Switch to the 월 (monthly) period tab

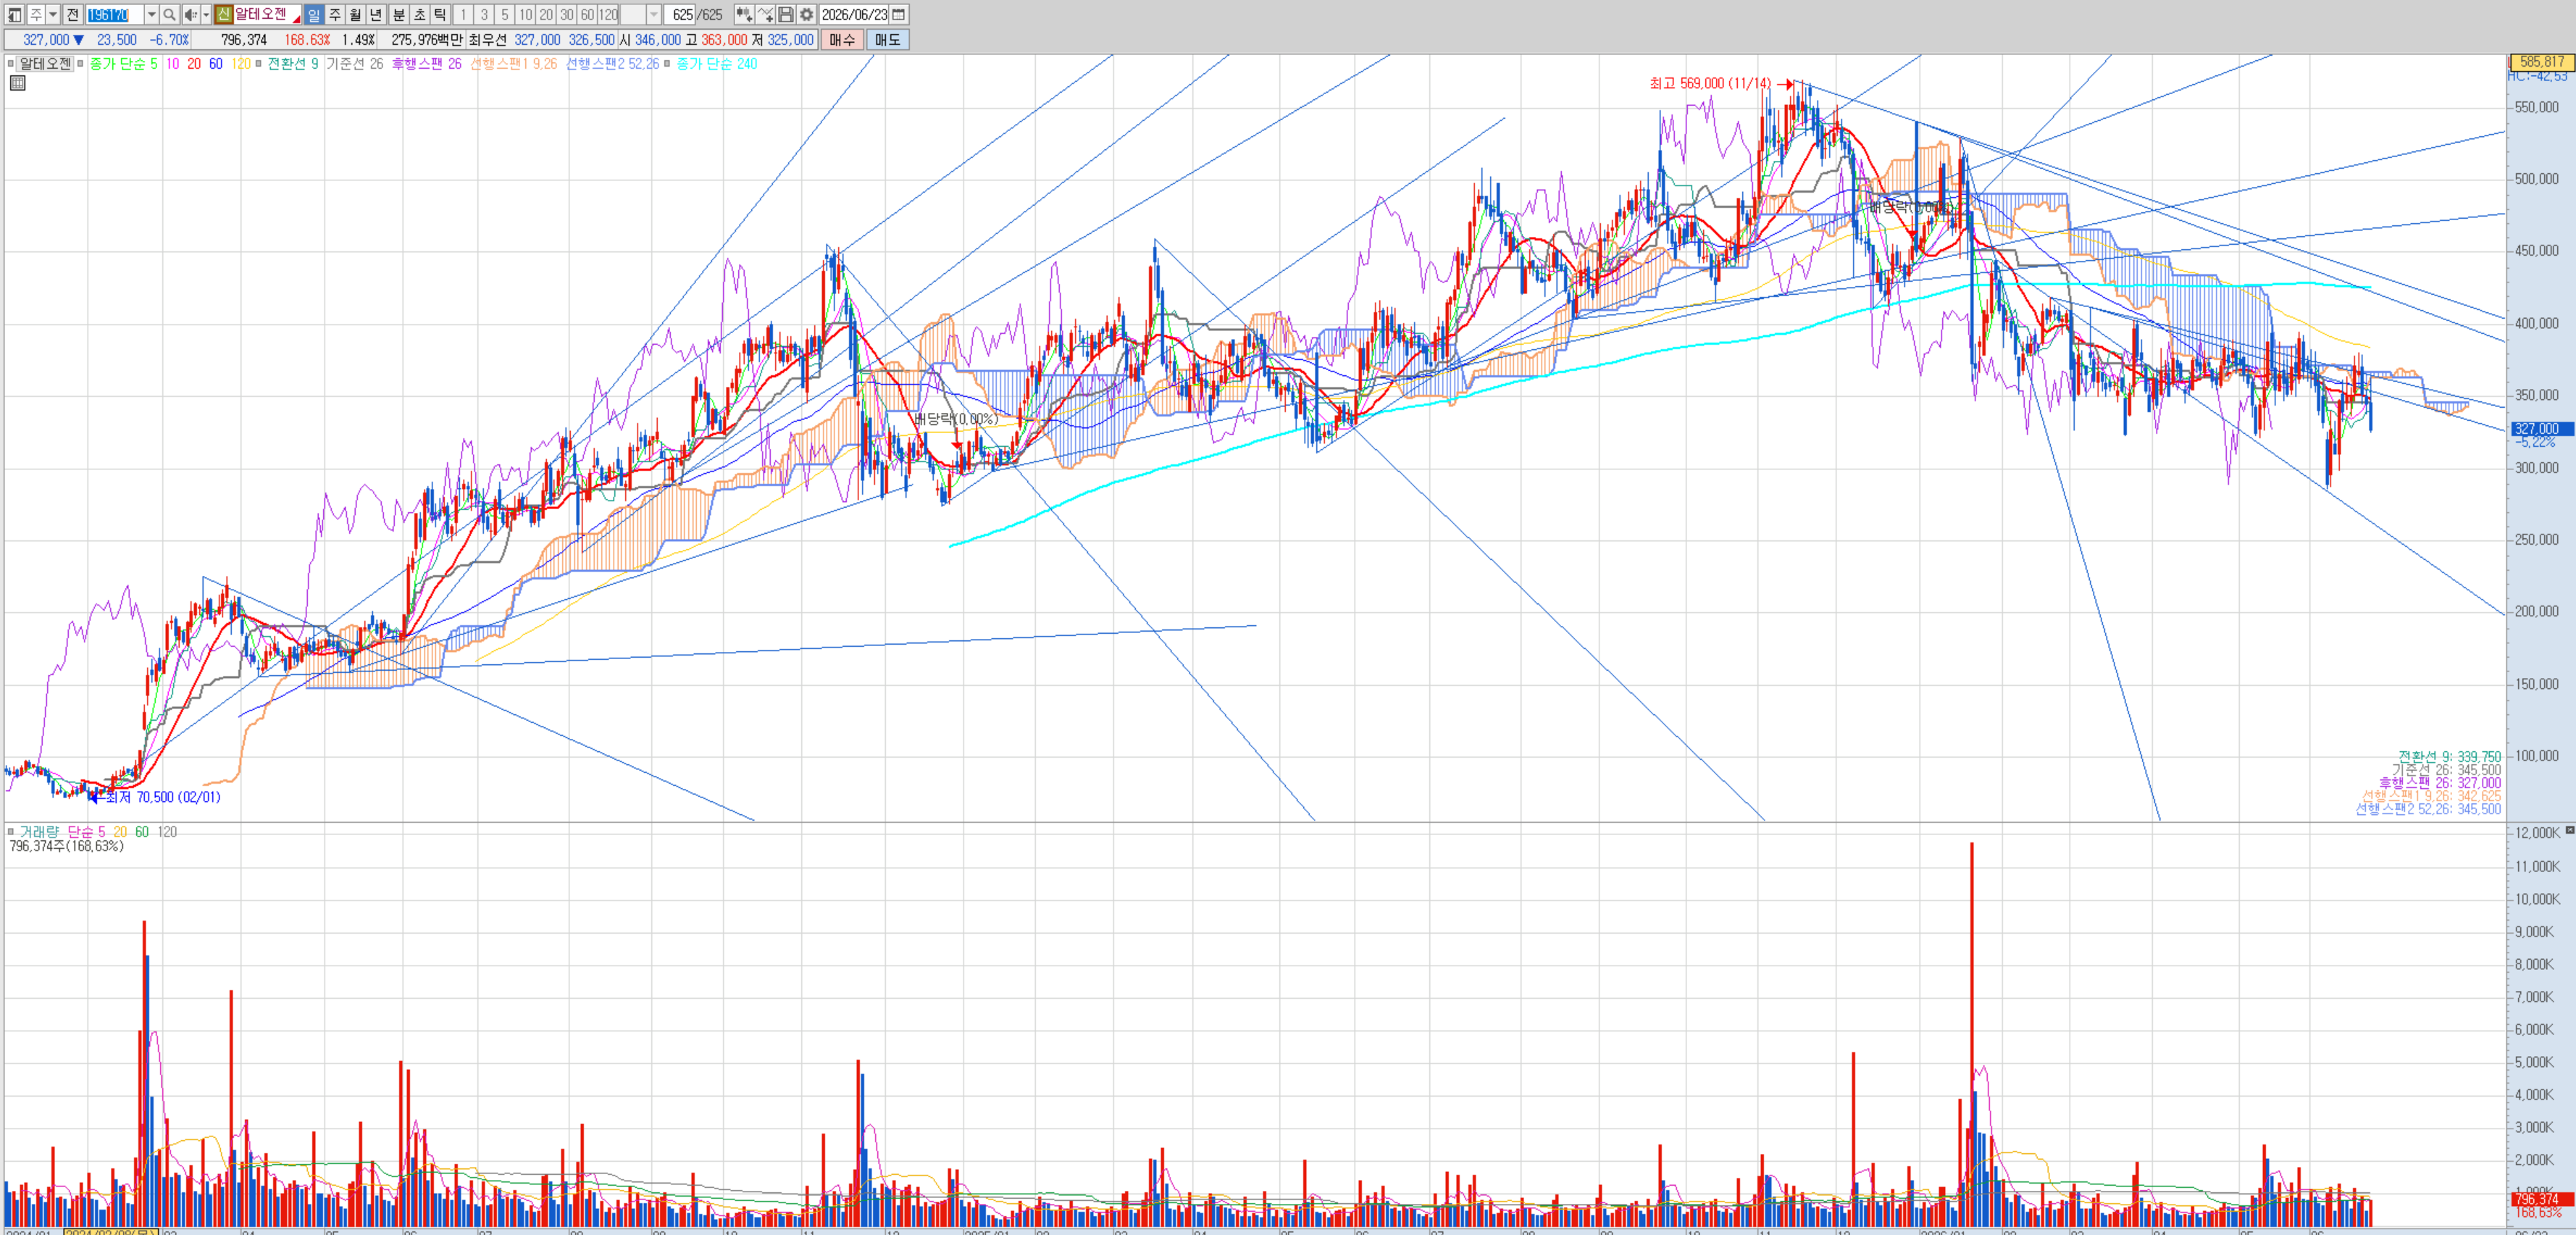click(356, 14)
